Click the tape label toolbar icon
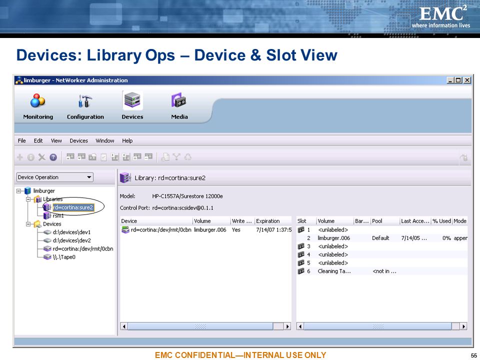 click(x=92, y=157)
